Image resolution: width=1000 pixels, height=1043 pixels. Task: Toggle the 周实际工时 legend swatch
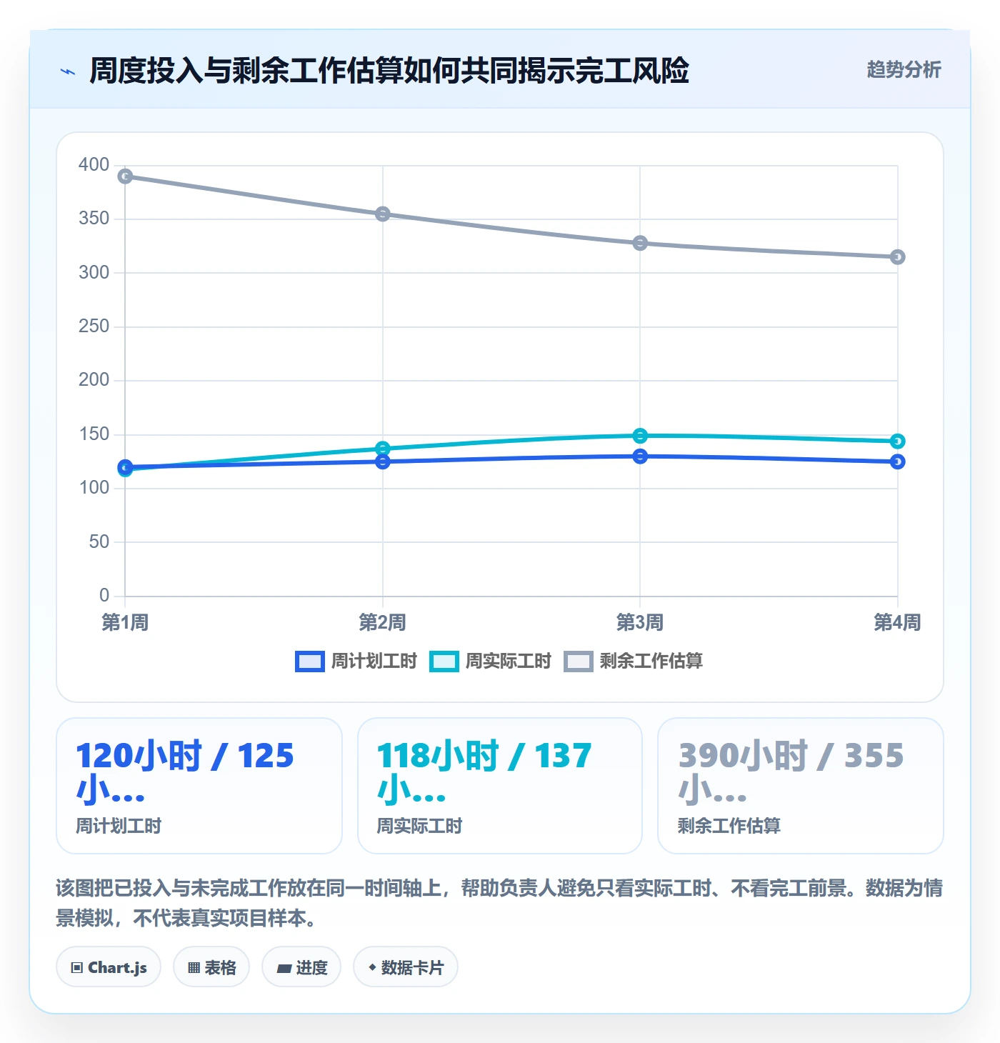coord(444,662)
